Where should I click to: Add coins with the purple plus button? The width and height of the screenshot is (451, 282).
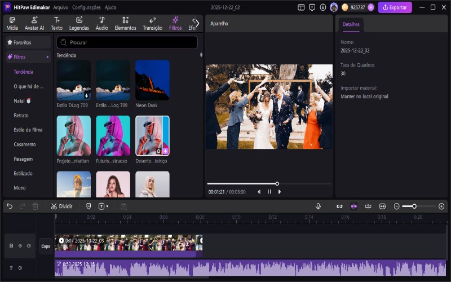pos(371,7)
